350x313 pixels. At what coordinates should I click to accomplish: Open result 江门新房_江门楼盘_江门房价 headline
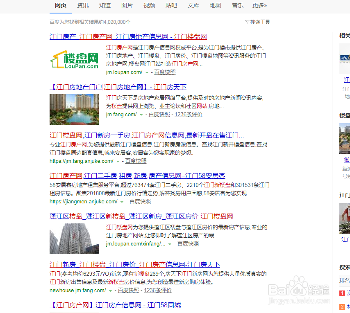point(134,264)
